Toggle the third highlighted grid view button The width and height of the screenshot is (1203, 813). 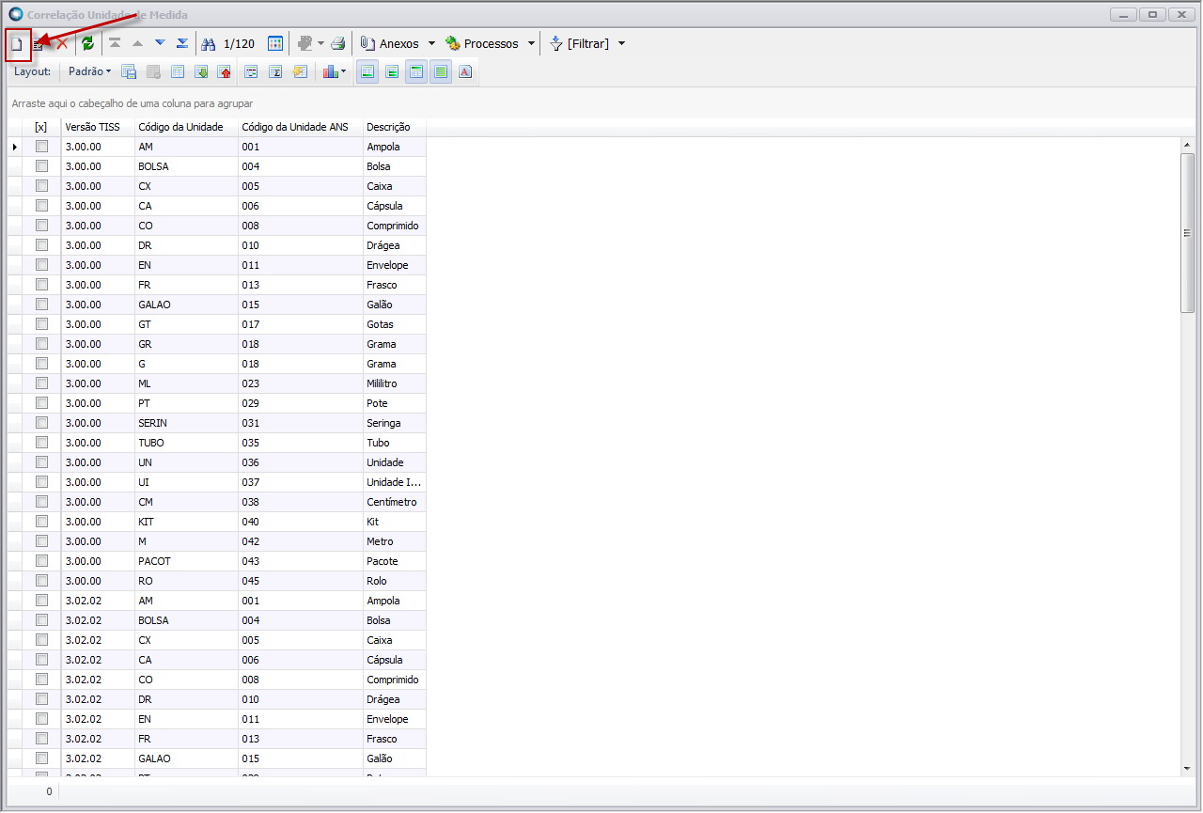pyautogui.click(x=416, y=71)
